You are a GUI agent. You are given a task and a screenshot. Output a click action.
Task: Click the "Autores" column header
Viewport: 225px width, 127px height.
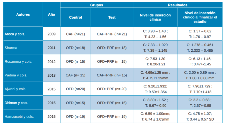click(x=23, y=14)
